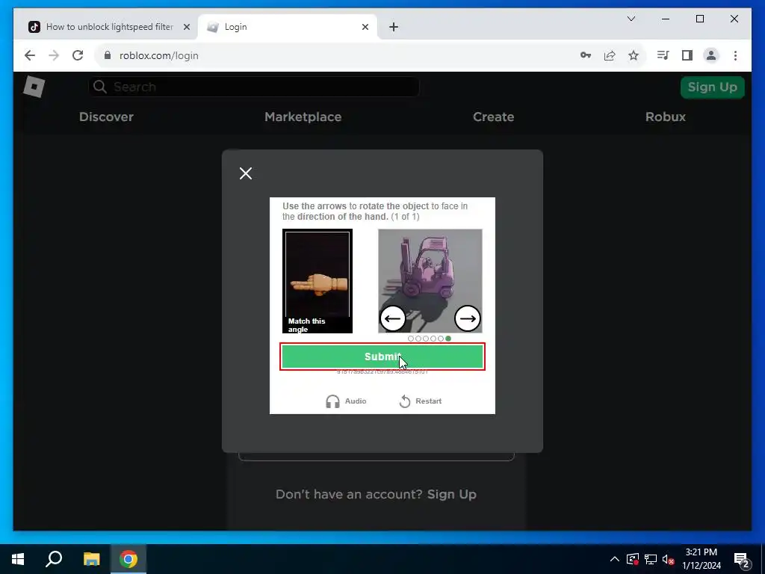Minimize the Chrome window

[666, 19]
